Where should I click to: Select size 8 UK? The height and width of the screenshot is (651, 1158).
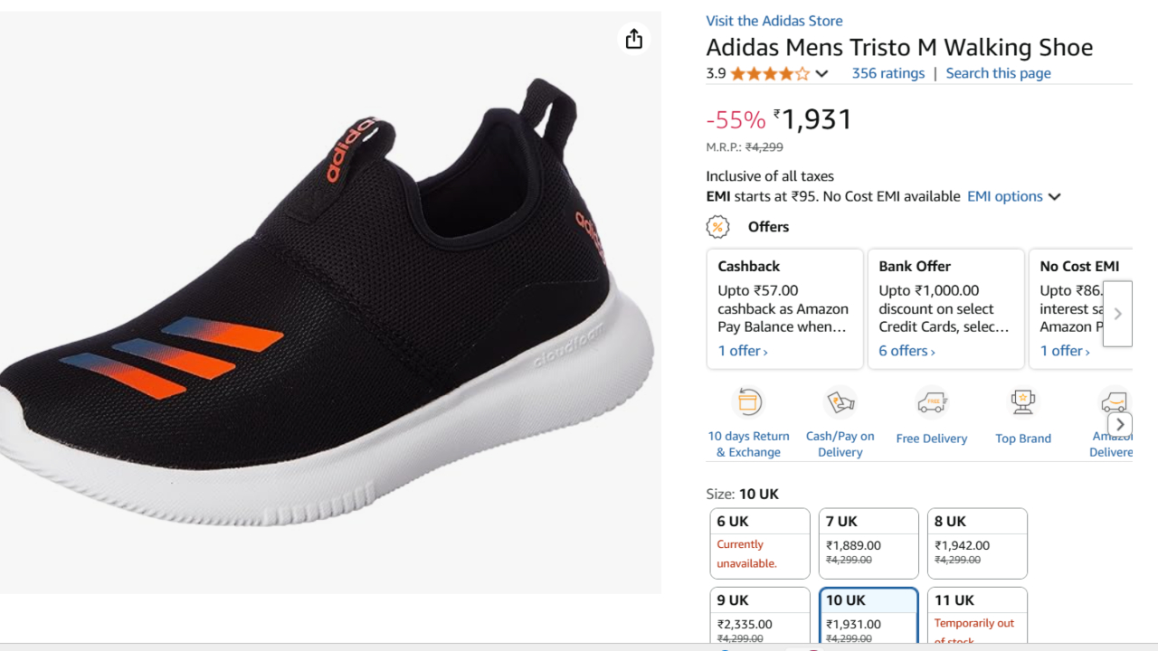pos(977,542)
